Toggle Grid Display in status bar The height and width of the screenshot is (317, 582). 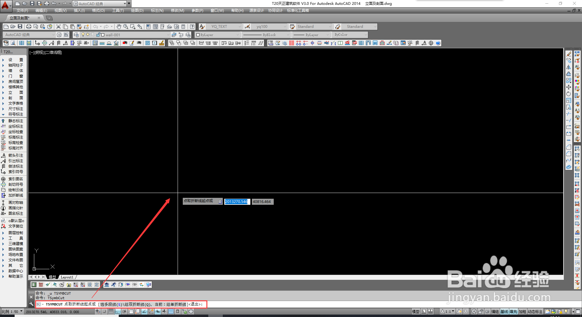point(111,311)
